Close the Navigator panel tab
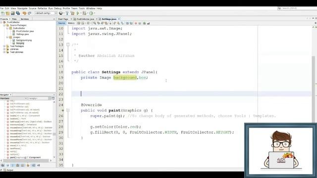This screenshot has width=317, height=178. 11,94
